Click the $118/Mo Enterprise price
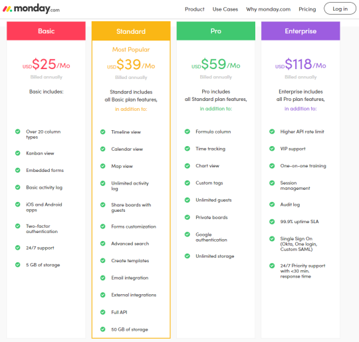The height and width of the screenshot is (342, 359). [300, 64]
